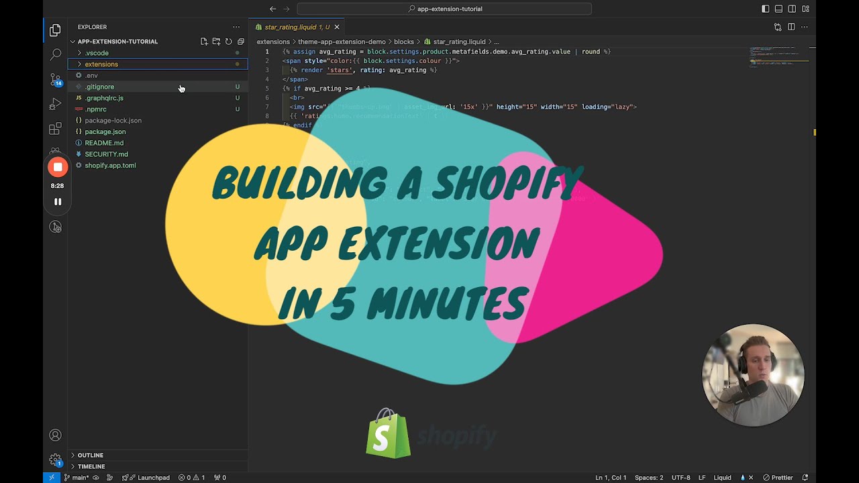Open notifications bell in the status bar

tap(805, 478)
